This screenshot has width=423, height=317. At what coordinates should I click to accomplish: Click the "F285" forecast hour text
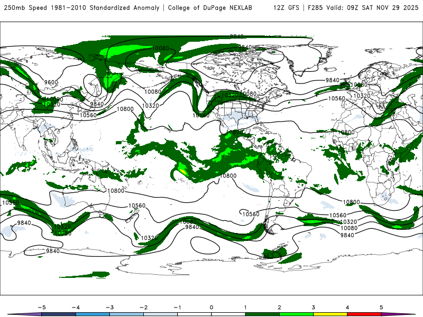315,7
